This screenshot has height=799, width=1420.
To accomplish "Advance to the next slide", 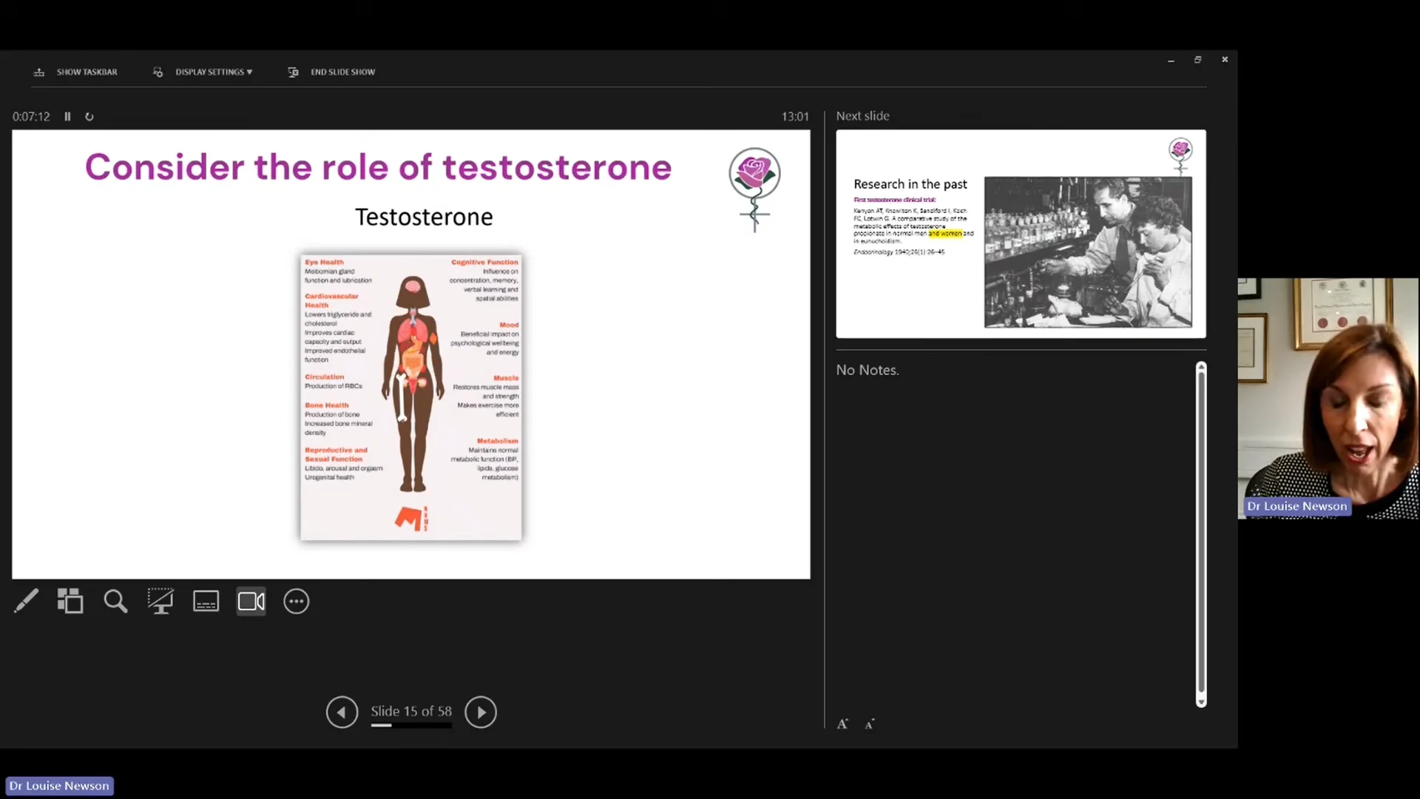I will tap(481, 712).
